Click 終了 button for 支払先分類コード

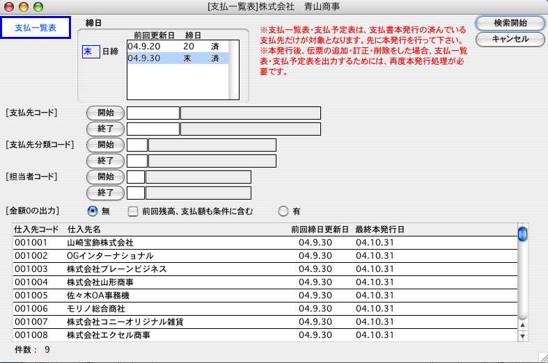tap(105, 161)
